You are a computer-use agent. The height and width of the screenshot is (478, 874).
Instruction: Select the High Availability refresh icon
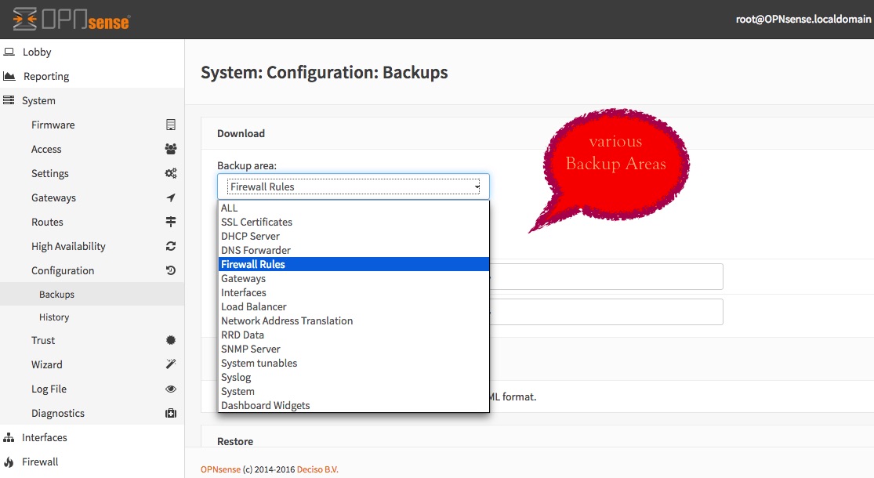(x=171, y=246)
